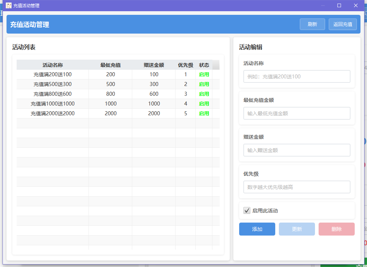Sort by 活动名称 column header
The height and width of the screenshot is (267, 367).
coord(53,65)
